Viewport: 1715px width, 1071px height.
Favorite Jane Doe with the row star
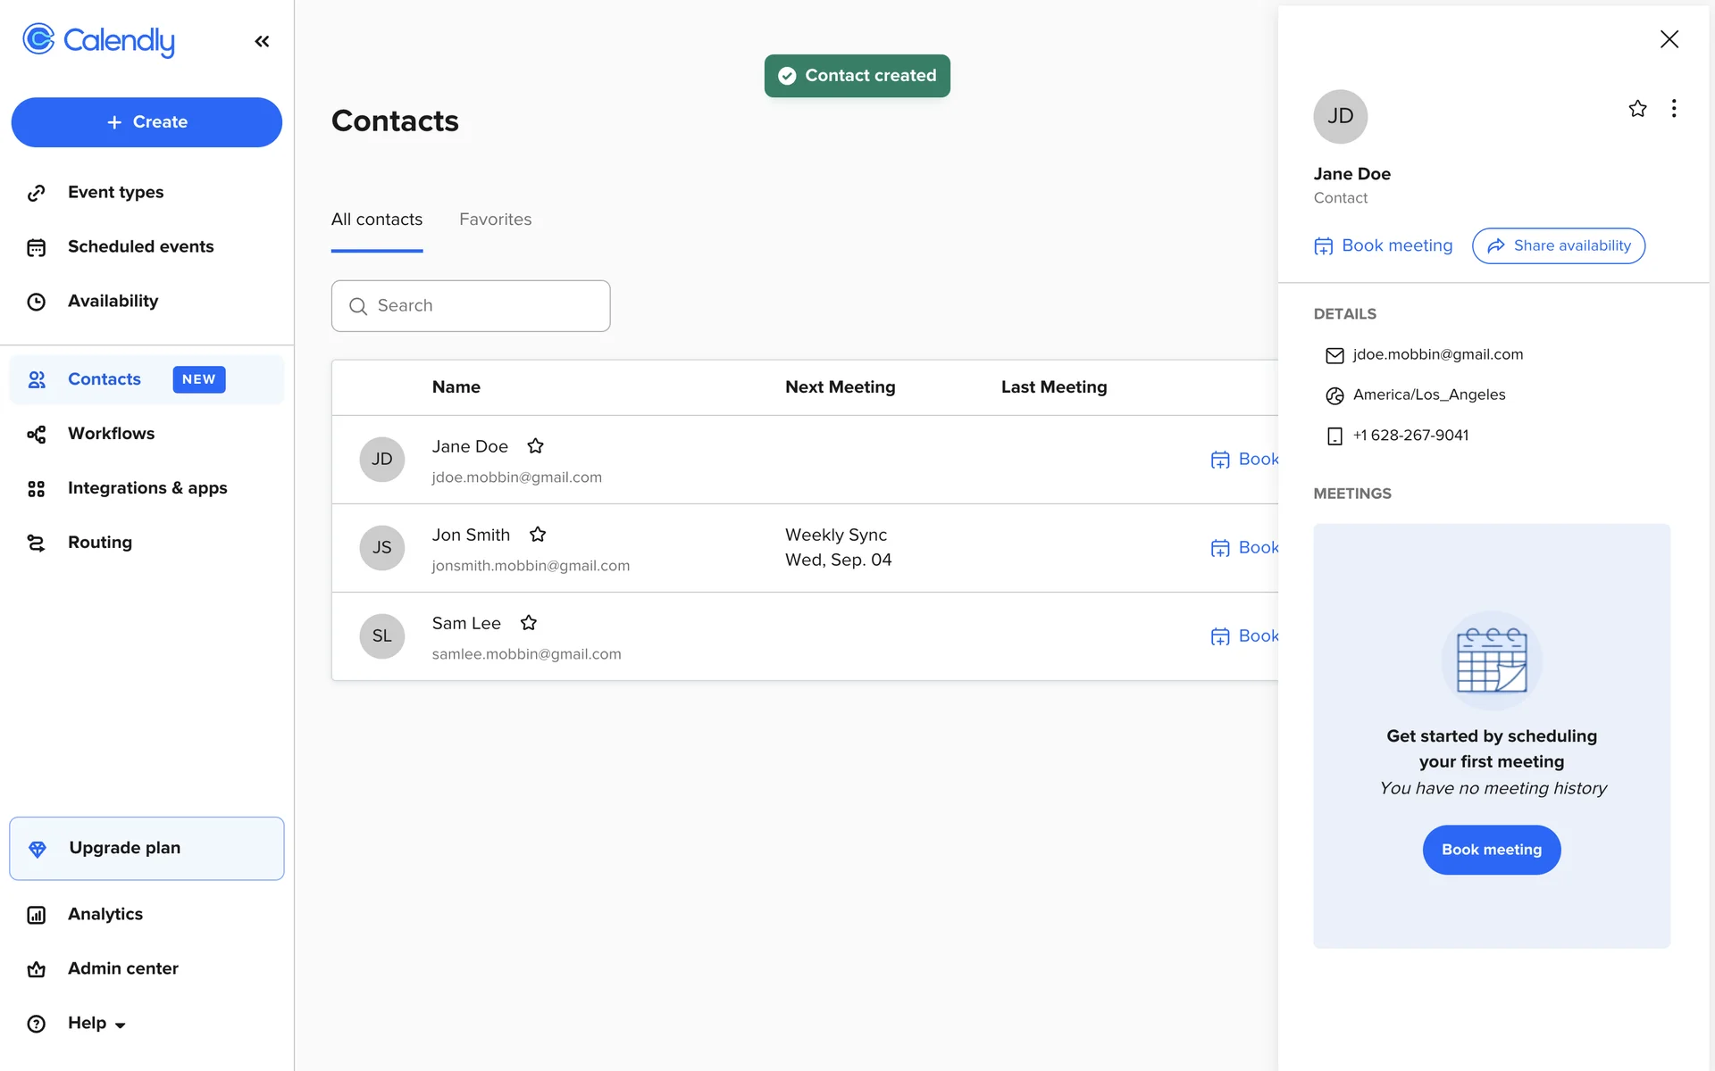coord(535,446)
